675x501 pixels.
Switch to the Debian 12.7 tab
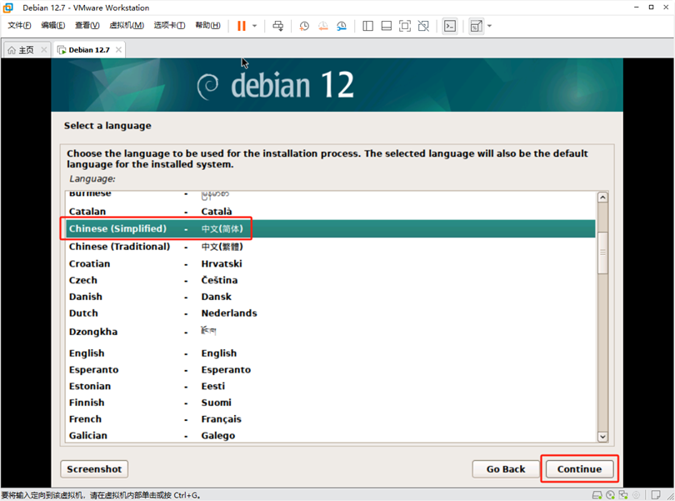(x=89, y=50)
